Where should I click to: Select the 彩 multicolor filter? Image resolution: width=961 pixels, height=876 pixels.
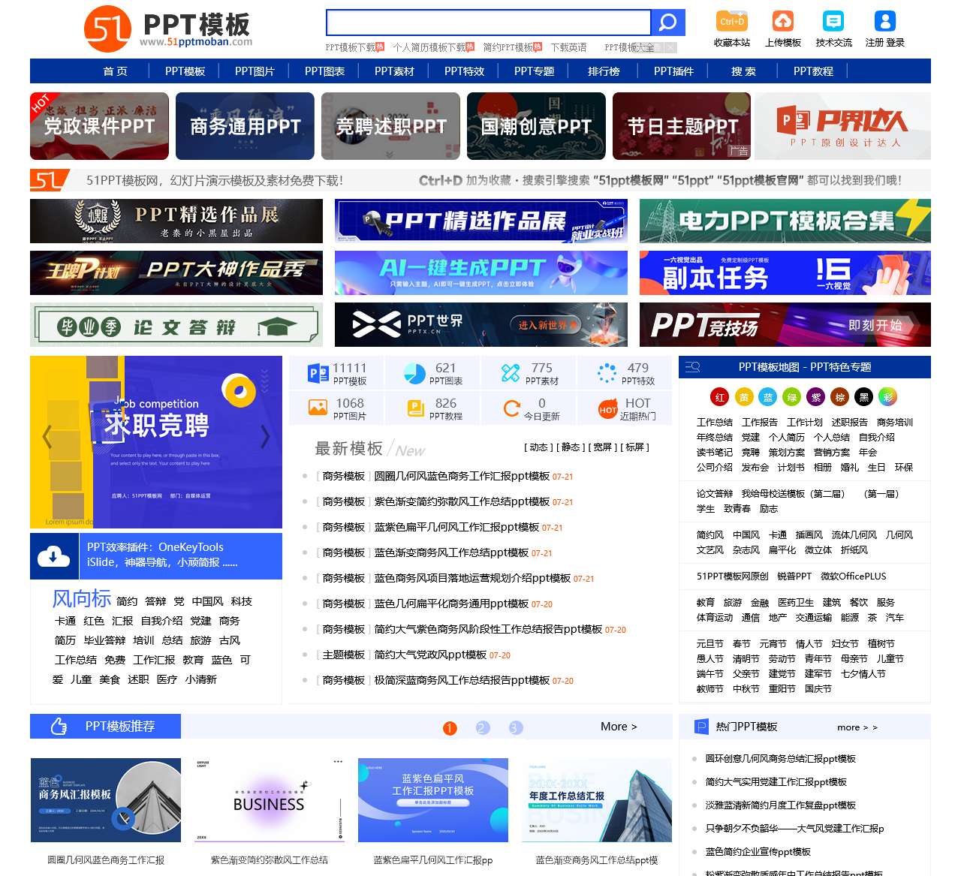pyautogui.click(x=888, y=397)
